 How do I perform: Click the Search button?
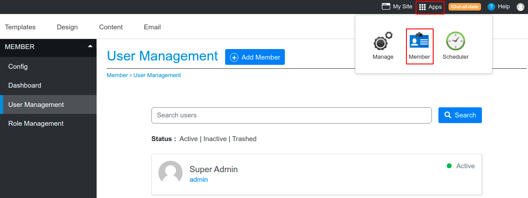(x=460, y=115)
